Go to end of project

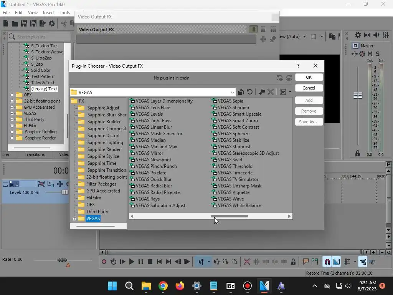point(168,262)
